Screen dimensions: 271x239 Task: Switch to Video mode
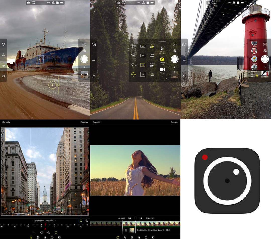click(x=162, y=71)
